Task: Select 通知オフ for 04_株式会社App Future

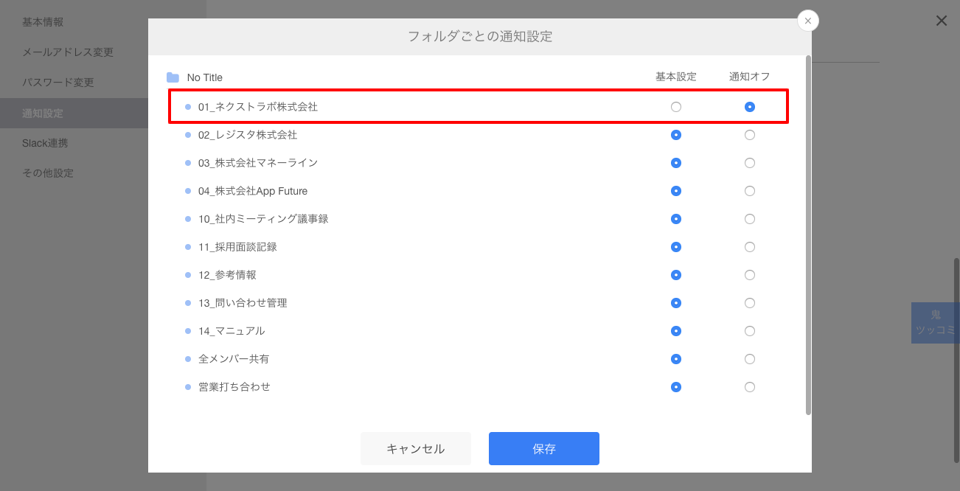Action: pos(750,191)
